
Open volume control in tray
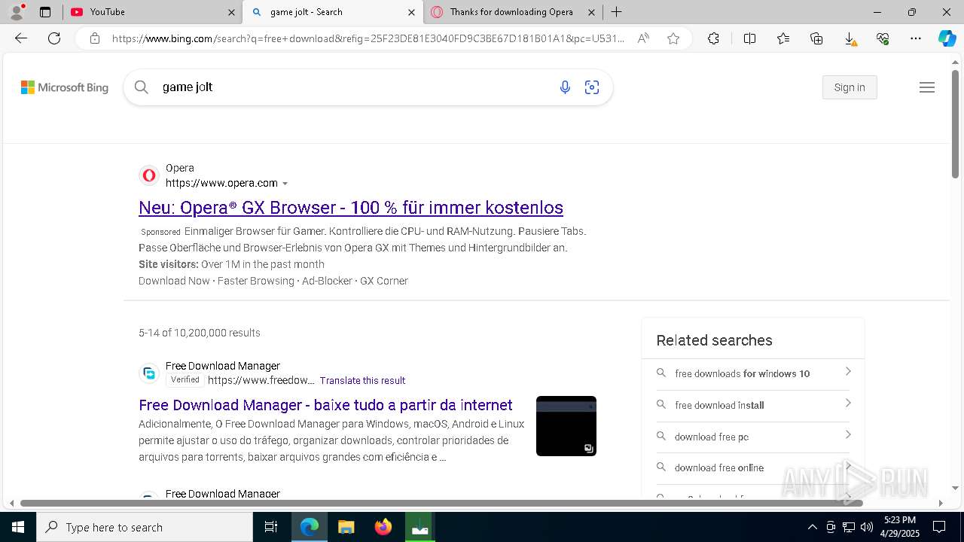867,527
